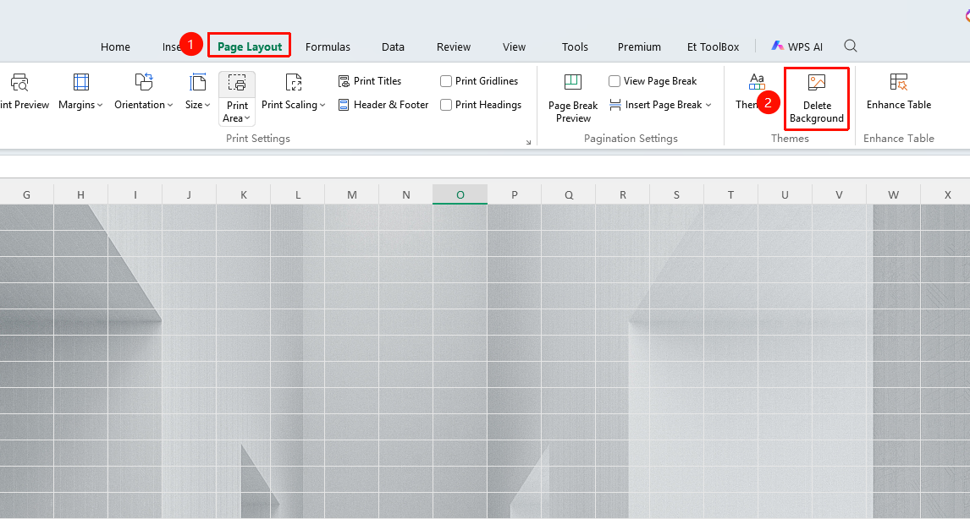
Task: Switch to the Formulas tab
Action: (x=328, y=47)
